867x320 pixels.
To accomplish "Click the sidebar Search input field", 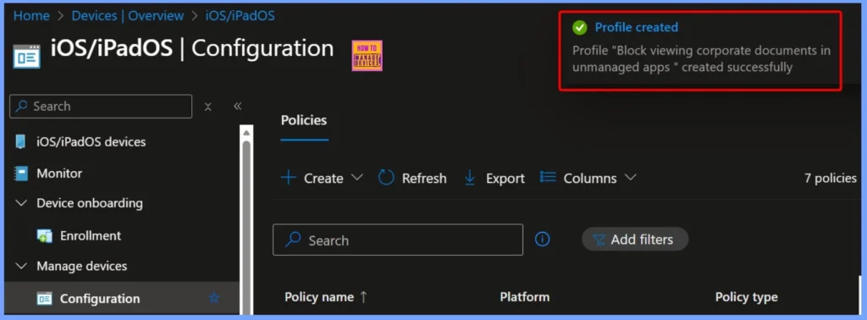I will tap(101, 106).
